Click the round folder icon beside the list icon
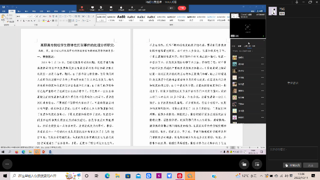 coord(244,164)
